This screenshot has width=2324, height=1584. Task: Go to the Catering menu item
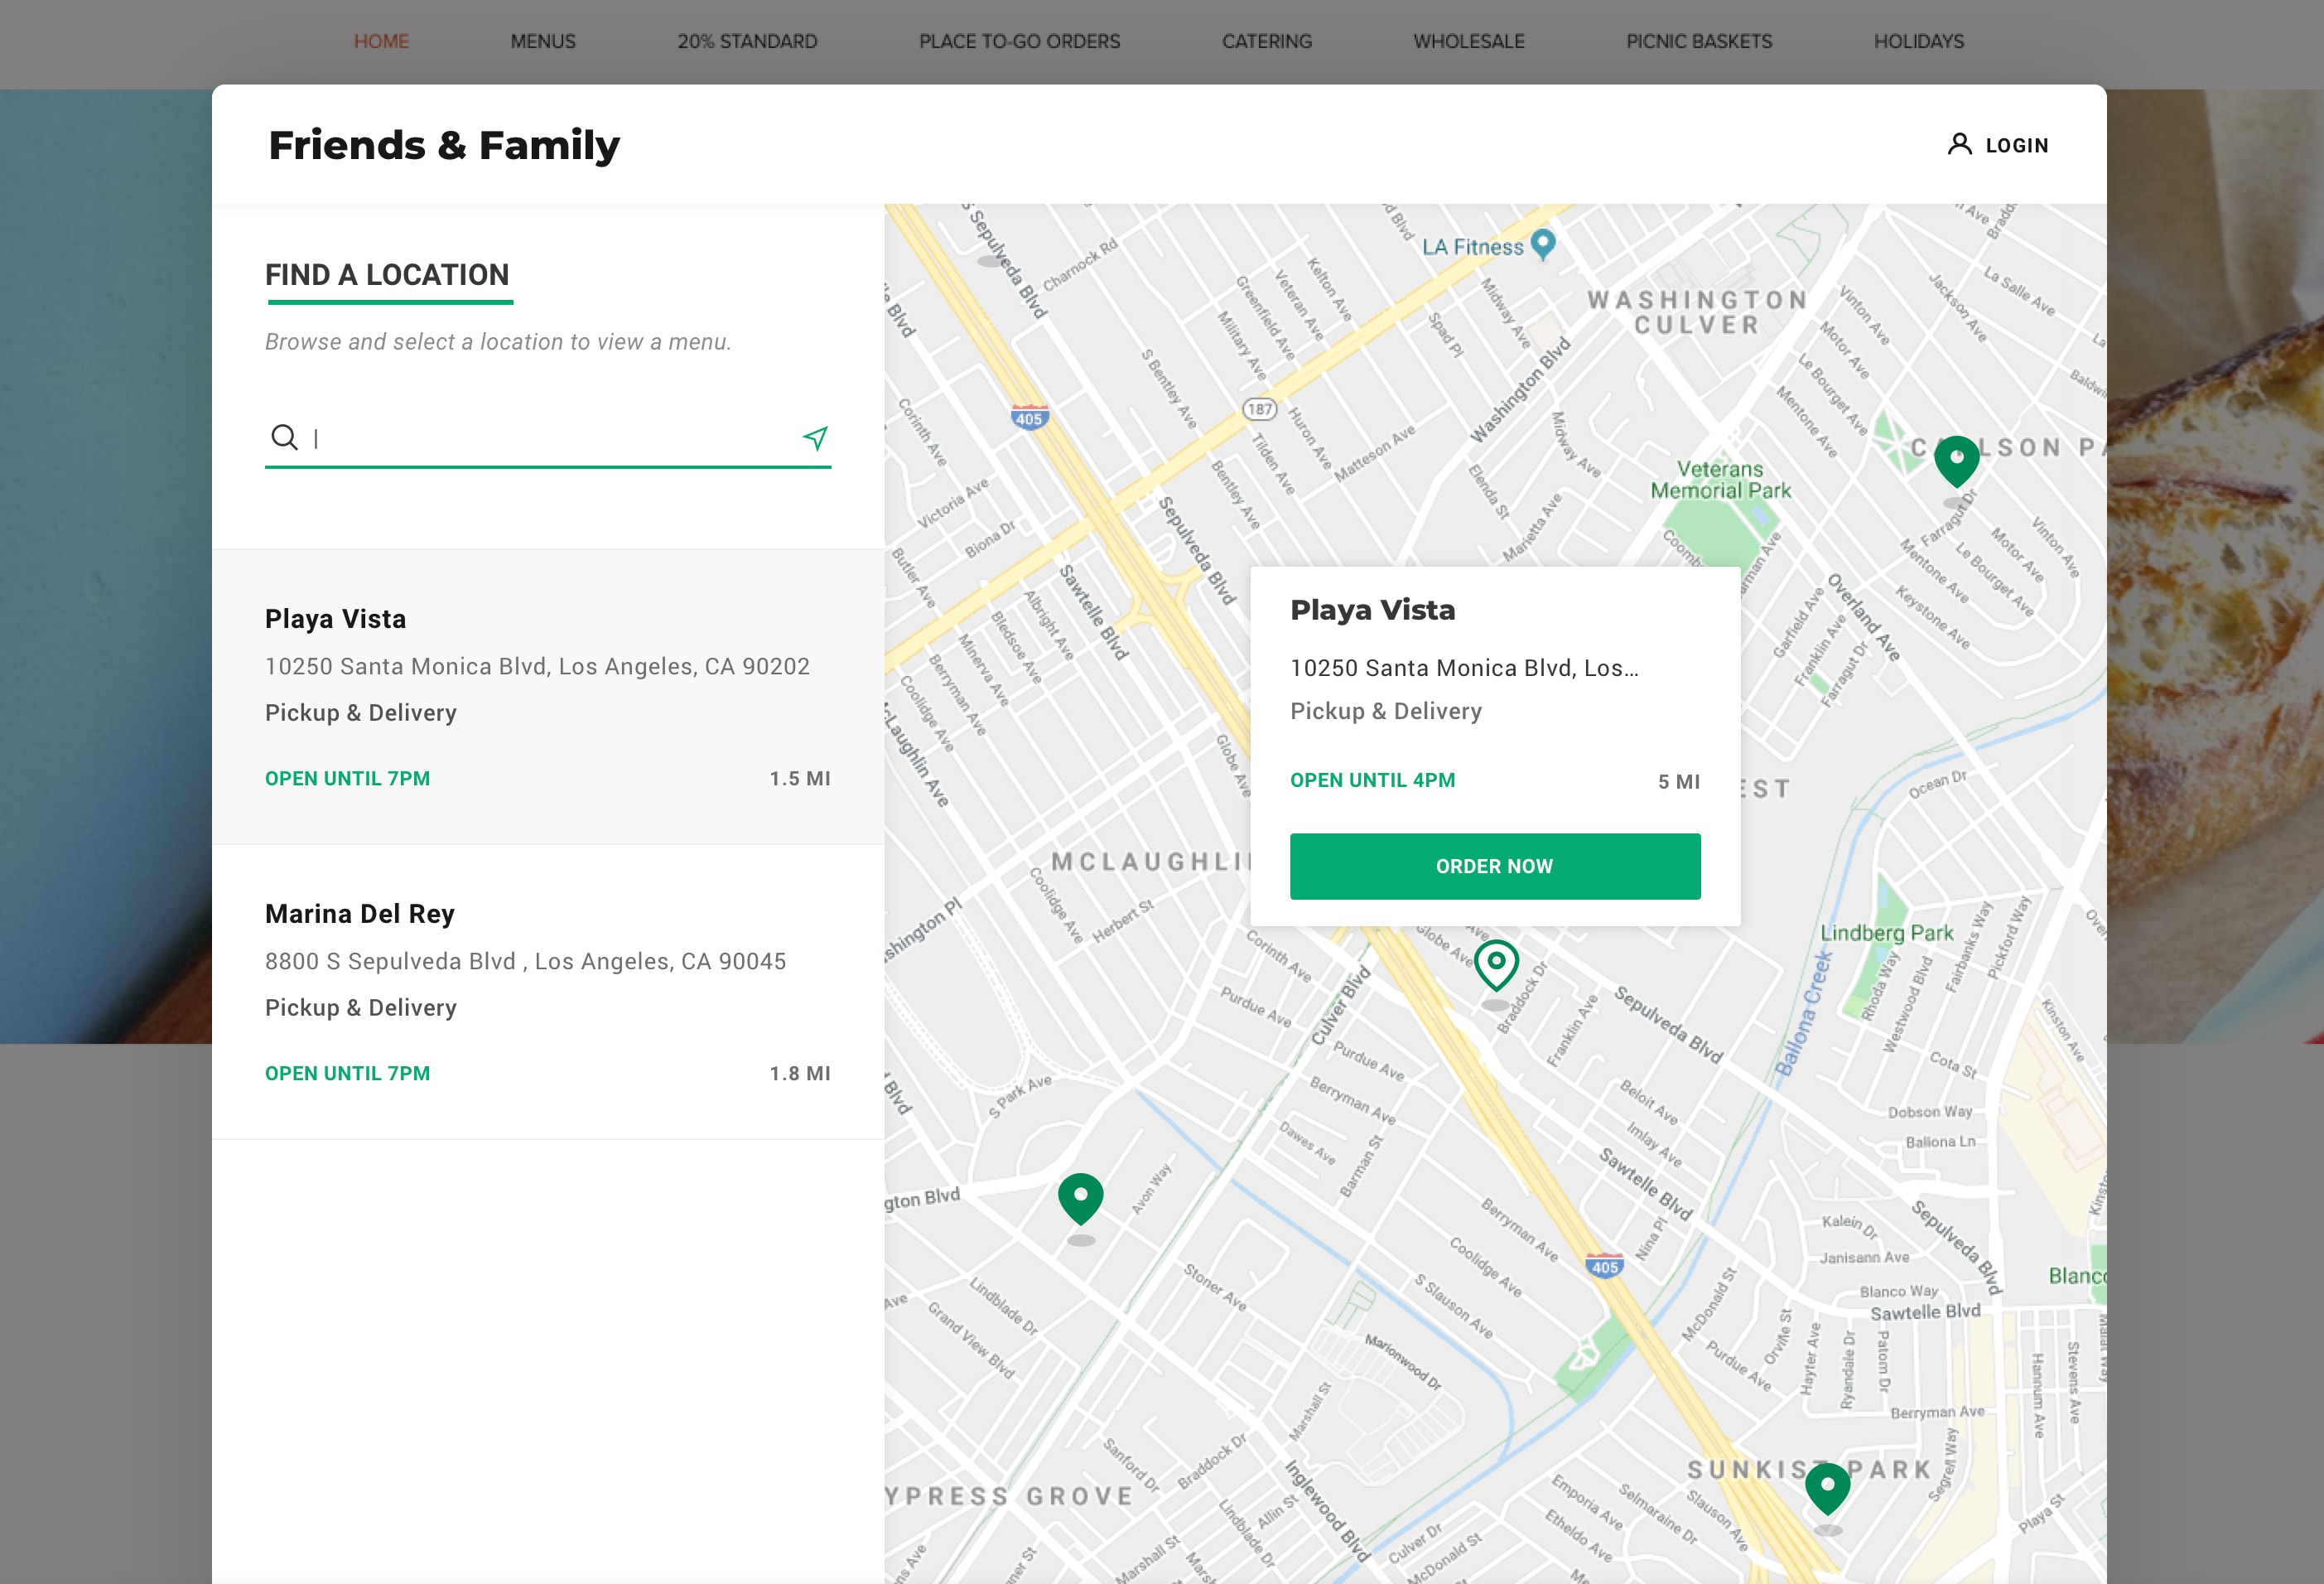pyautogui.click(x=1266, y=41)
